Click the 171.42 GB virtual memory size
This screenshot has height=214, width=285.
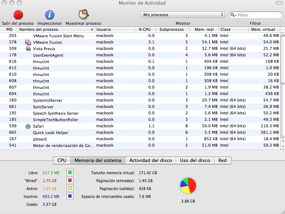148,173
